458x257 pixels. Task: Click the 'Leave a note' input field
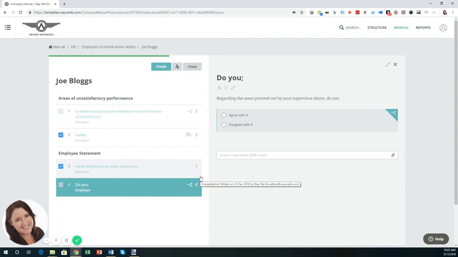pos(307,155)
